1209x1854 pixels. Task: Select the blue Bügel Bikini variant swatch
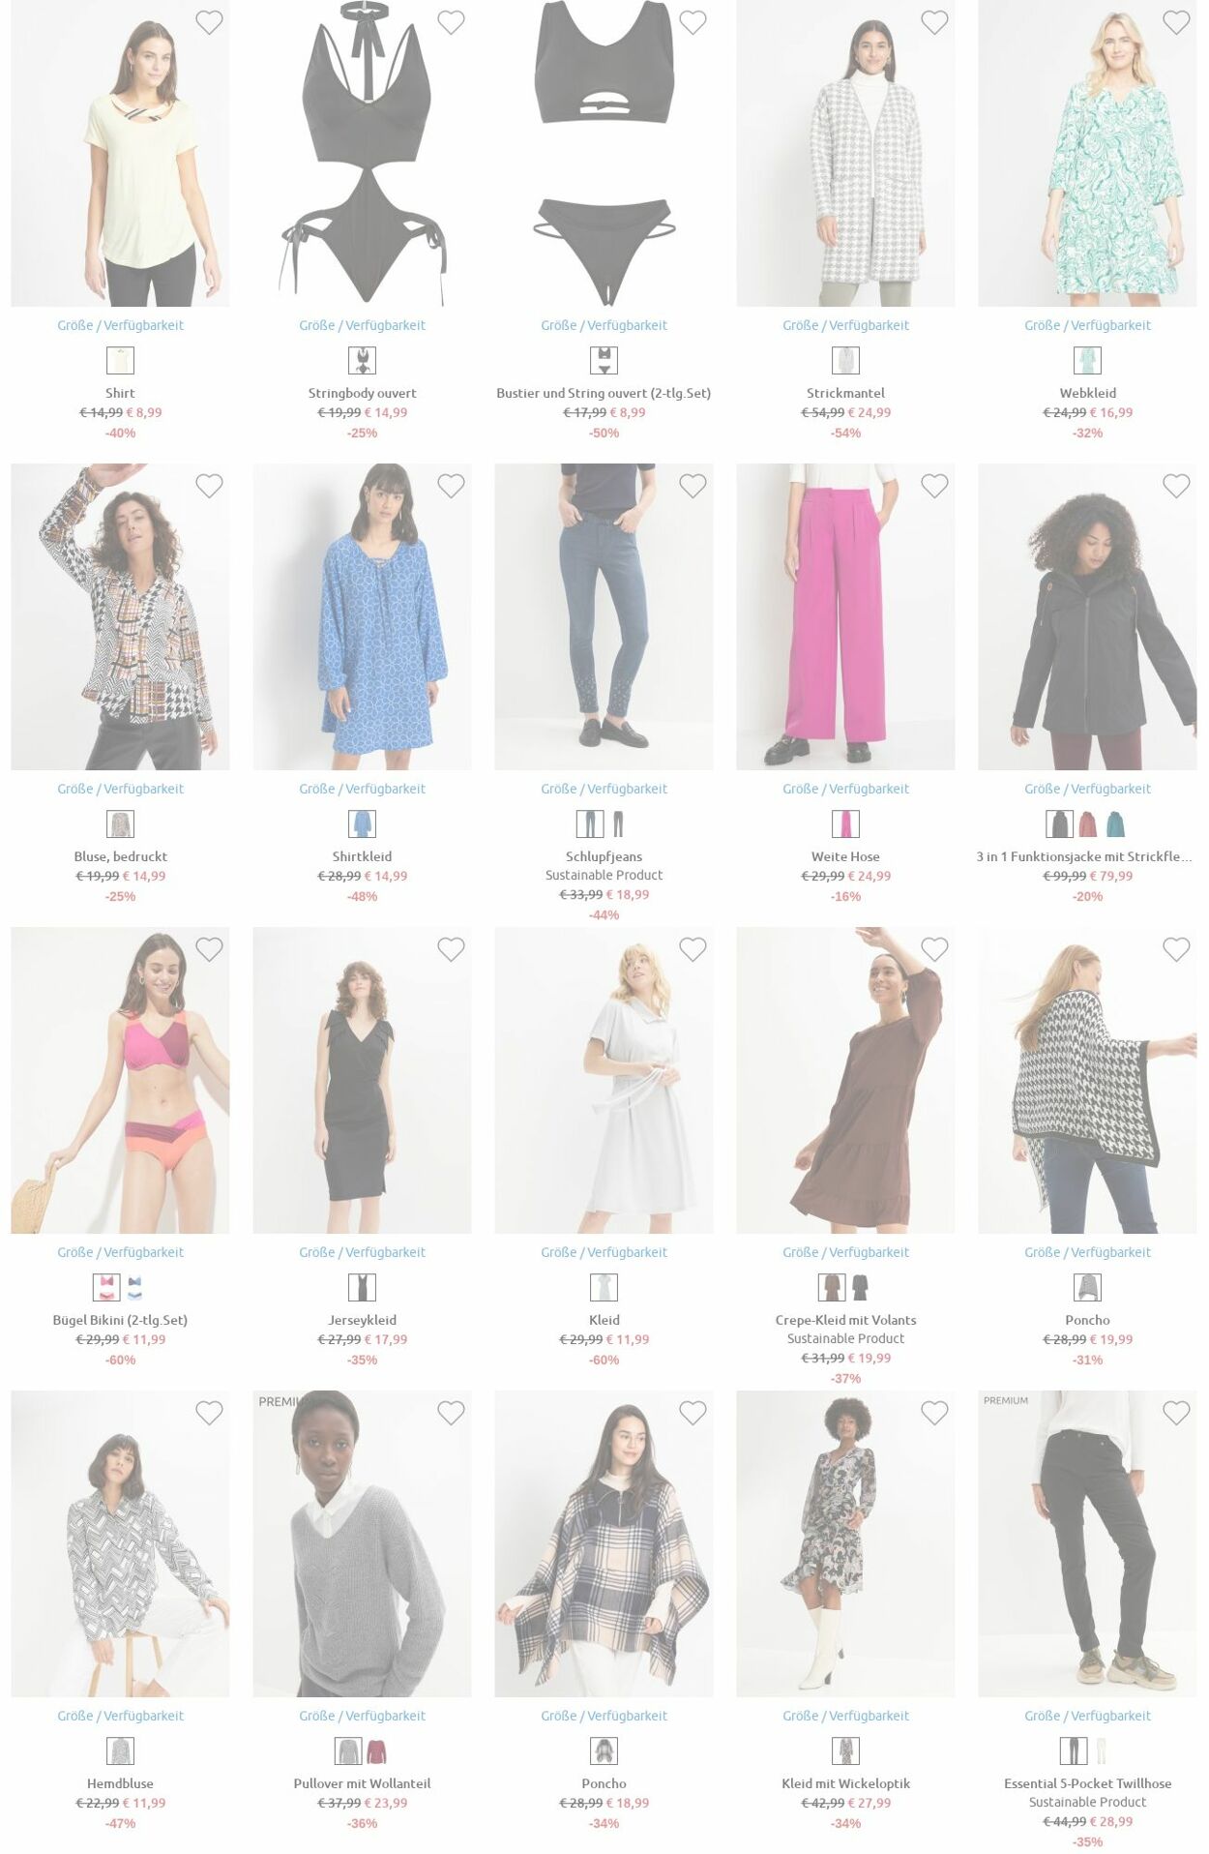pyautogui.click(x=134, y=1288)
